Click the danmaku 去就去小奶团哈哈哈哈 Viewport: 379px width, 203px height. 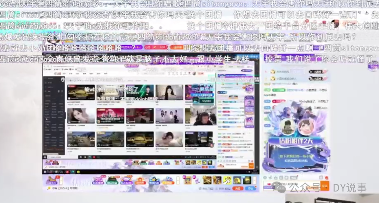[61, 48]
